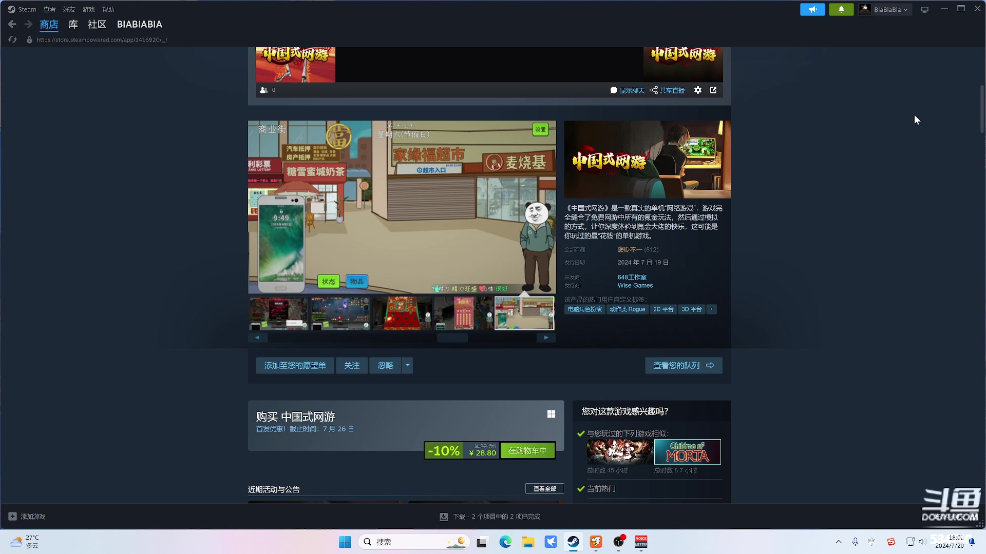Screen dimensions: 986x554
Task: Toggle follow (关注) for this game
Action: [352, 365]
